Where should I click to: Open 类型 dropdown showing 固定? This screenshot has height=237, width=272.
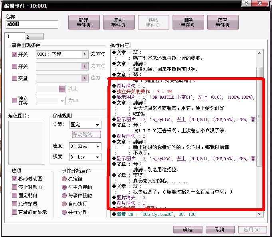(85, 125)
